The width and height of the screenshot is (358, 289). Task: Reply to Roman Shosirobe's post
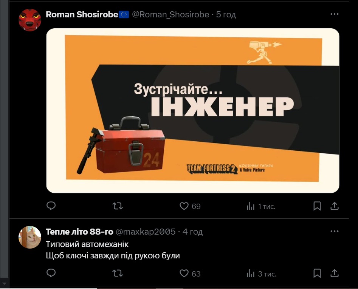51,206
